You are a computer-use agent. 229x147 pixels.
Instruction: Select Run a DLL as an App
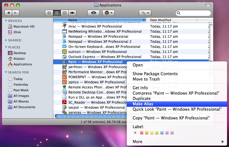pos(90,97)
